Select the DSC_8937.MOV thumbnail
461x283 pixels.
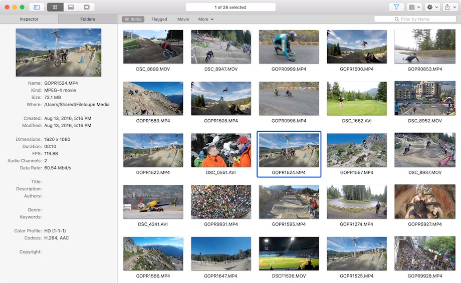coord(425,150)
